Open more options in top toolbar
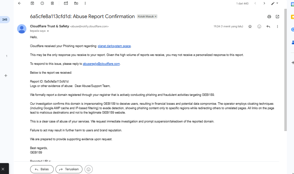 [85, 3]
